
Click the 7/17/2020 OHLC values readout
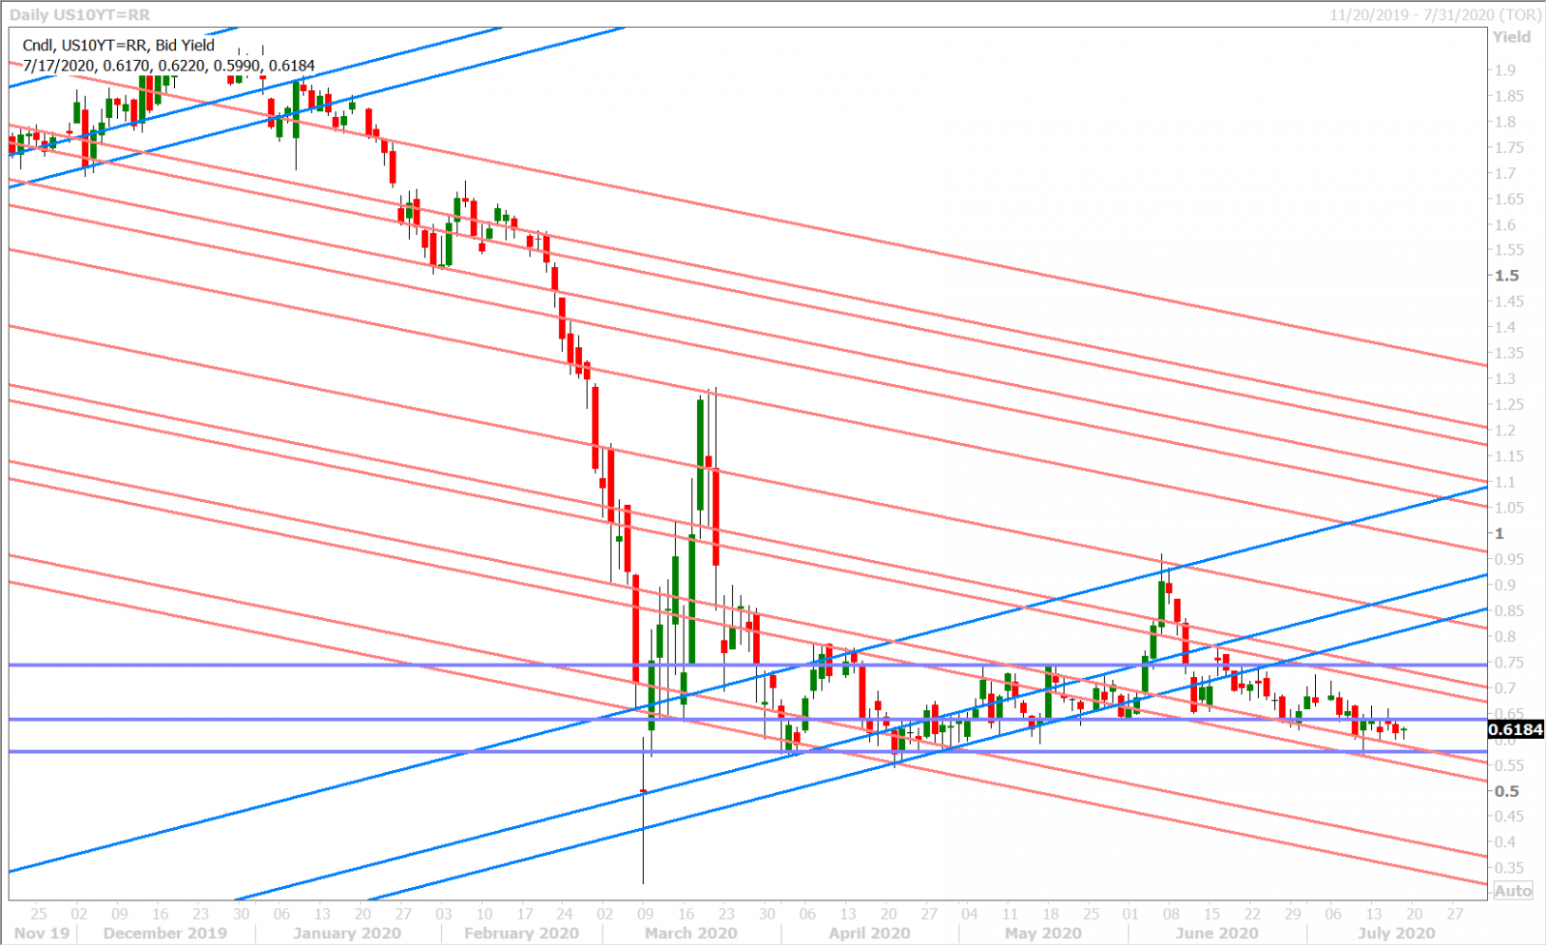tap(168, 66)
